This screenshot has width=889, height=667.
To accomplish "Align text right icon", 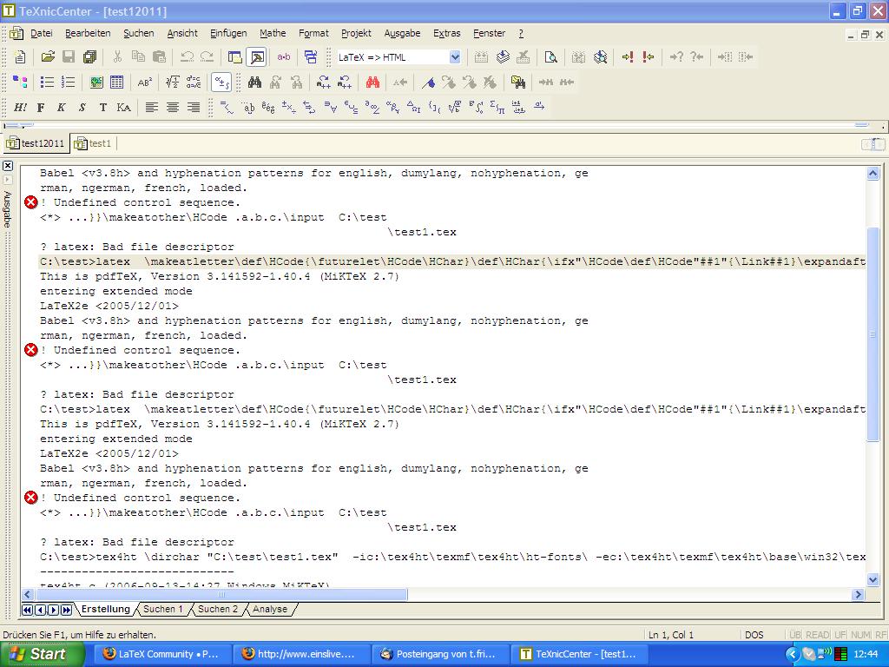I will [194, 107].
